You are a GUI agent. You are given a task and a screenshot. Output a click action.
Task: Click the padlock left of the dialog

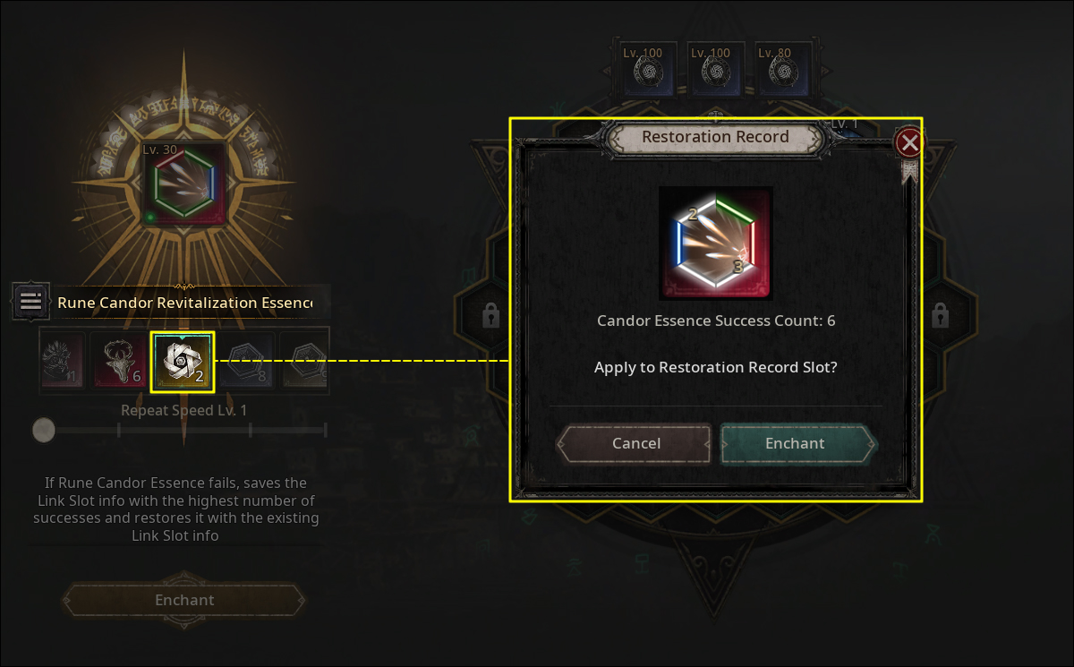tap(490, 315)
